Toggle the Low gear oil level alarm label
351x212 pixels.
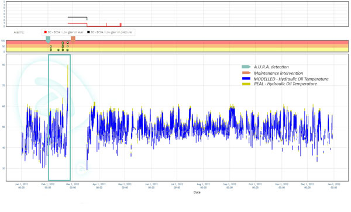[x=66, y=32]
